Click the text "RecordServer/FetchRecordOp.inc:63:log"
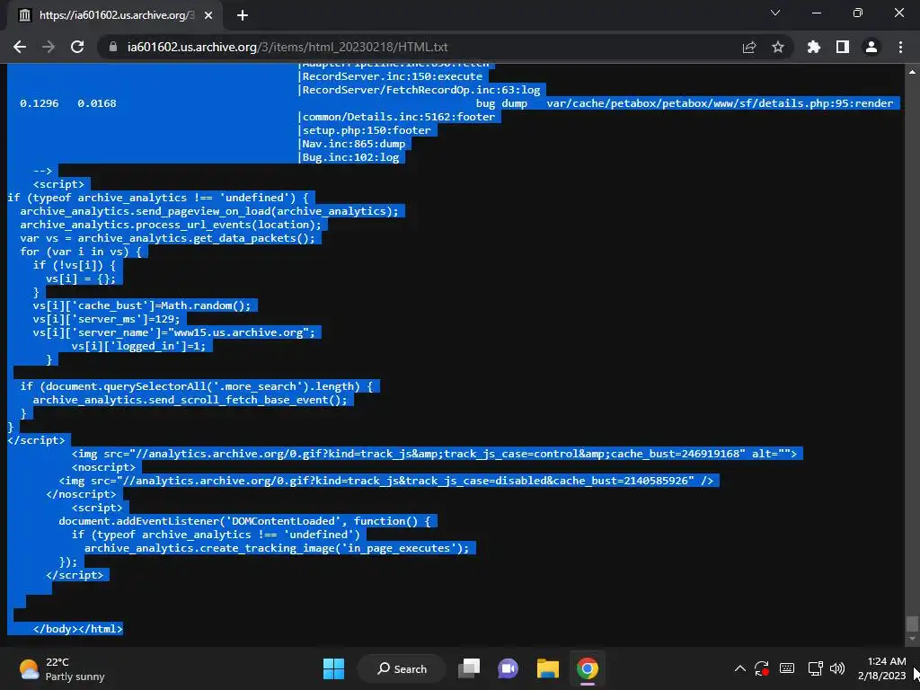 coord(421,90)
